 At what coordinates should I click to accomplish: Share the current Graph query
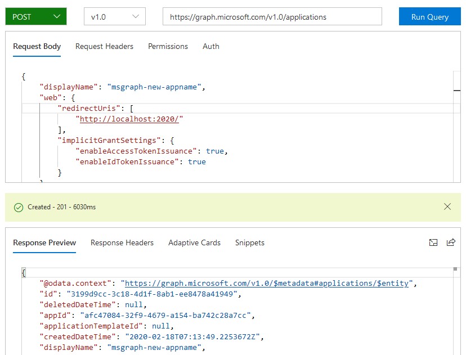click(x=451, y=242)
